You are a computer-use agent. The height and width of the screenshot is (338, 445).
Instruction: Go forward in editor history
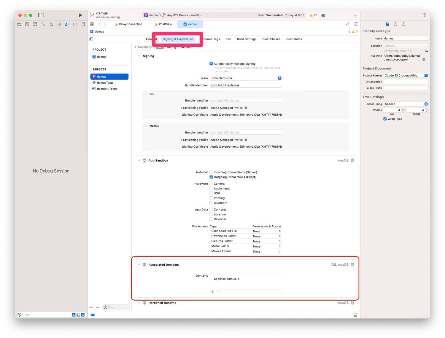(x=105, y=24)
